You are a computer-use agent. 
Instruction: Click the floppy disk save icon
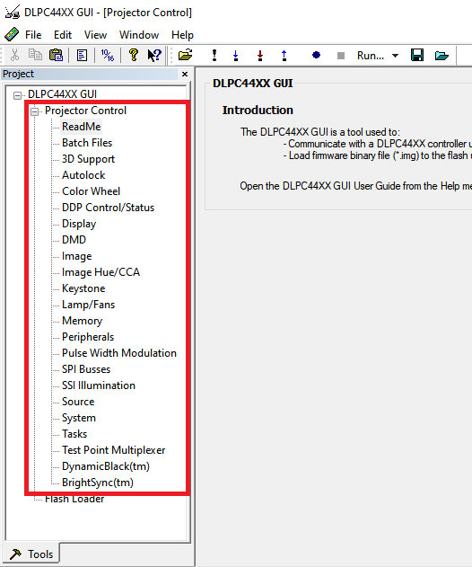pyautogui.click(x=417, y=56)
